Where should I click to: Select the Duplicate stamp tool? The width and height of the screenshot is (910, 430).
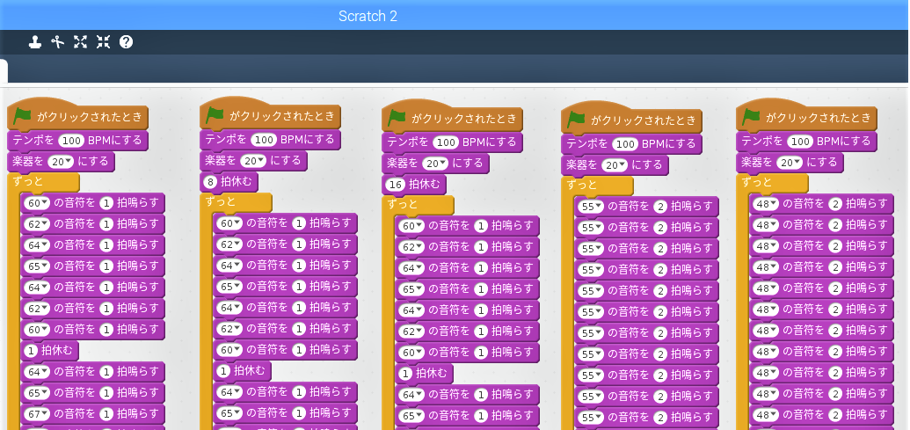(x=35, y=42)
